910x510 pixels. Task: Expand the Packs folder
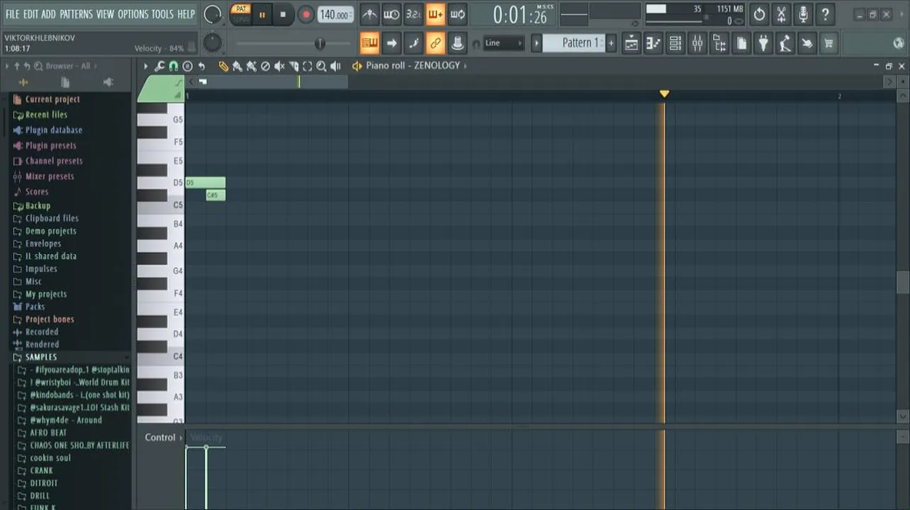pos(35,307)
